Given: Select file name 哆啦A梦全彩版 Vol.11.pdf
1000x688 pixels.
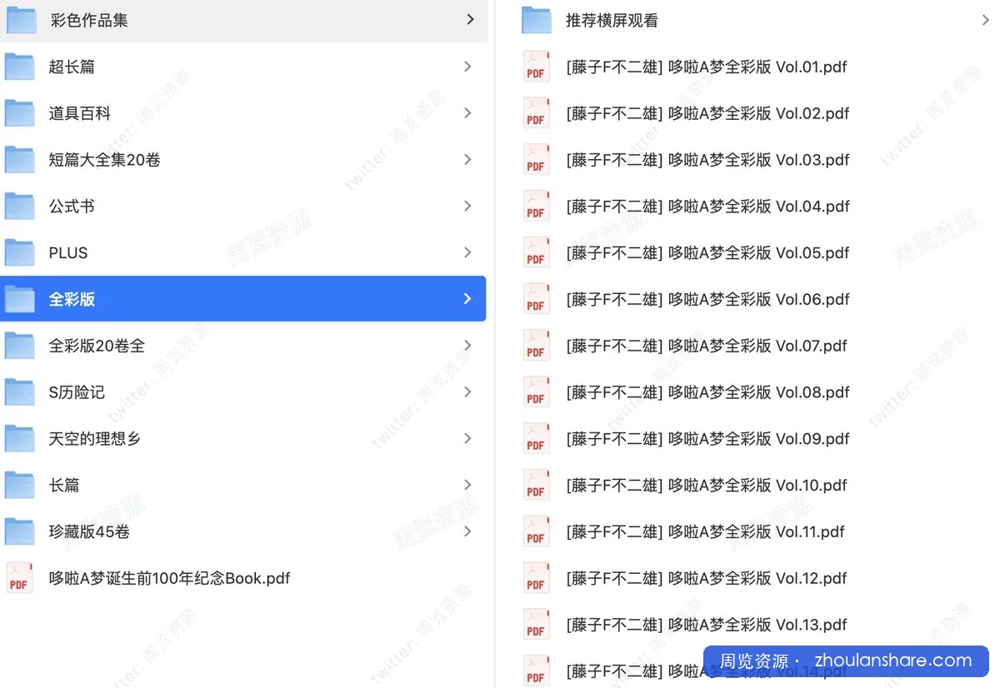Looking at the screenshot, I should pos(706,532).
